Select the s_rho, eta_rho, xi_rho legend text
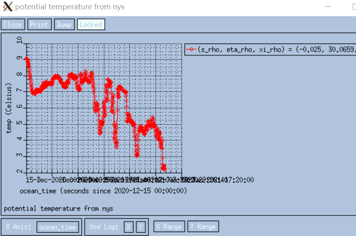 pyautogui.click(x=275, y=50)
